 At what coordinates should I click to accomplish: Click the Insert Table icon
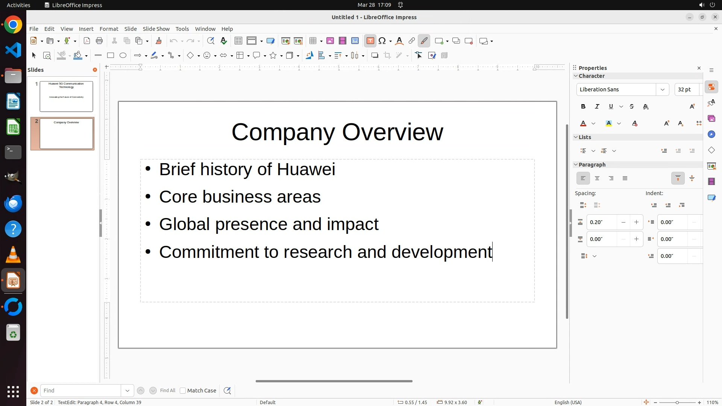click(x=313, y=41)
